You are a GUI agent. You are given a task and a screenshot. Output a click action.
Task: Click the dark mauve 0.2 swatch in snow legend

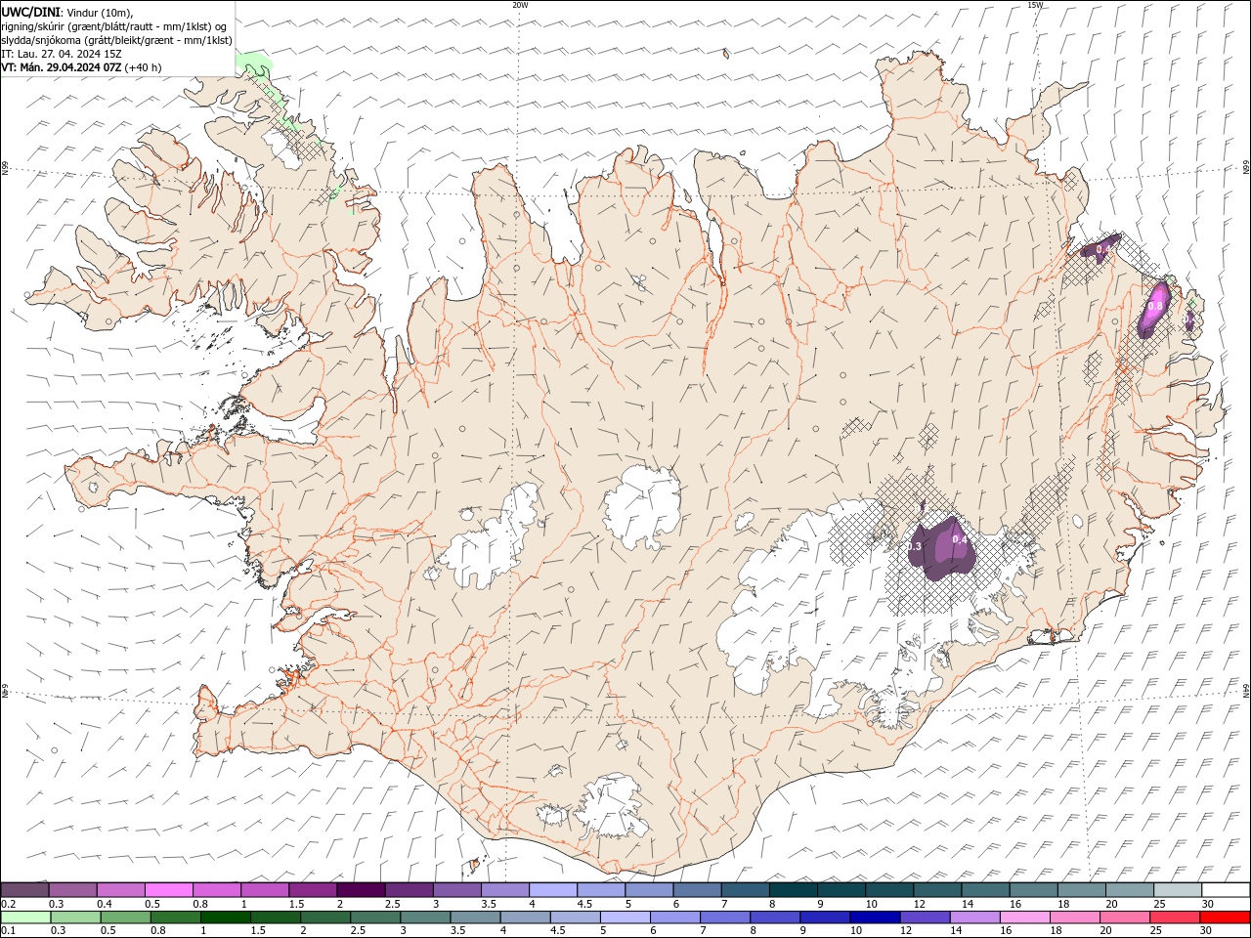pos(24,890)
